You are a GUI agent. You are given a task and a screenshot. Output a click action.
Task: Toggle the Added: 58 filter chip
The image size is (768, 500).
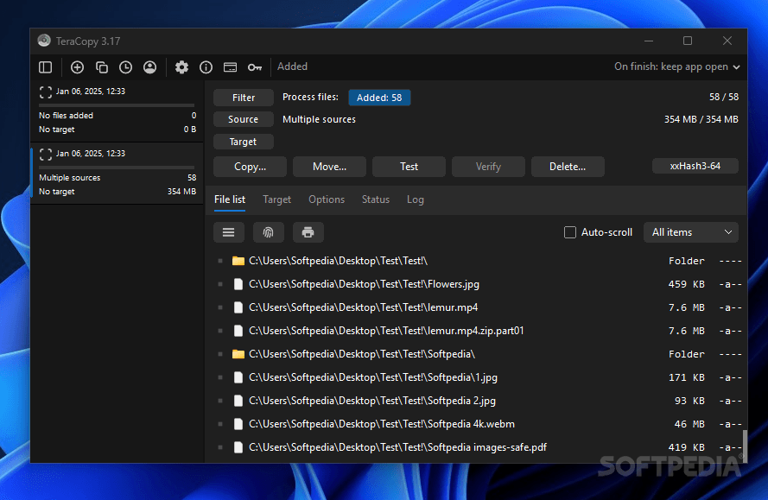pos(379,97)
